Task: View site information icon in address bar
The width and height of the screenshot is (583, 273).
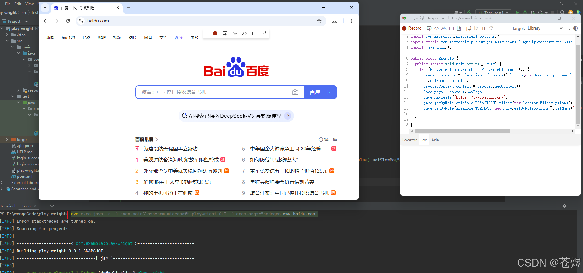Action: click(81, 21)
